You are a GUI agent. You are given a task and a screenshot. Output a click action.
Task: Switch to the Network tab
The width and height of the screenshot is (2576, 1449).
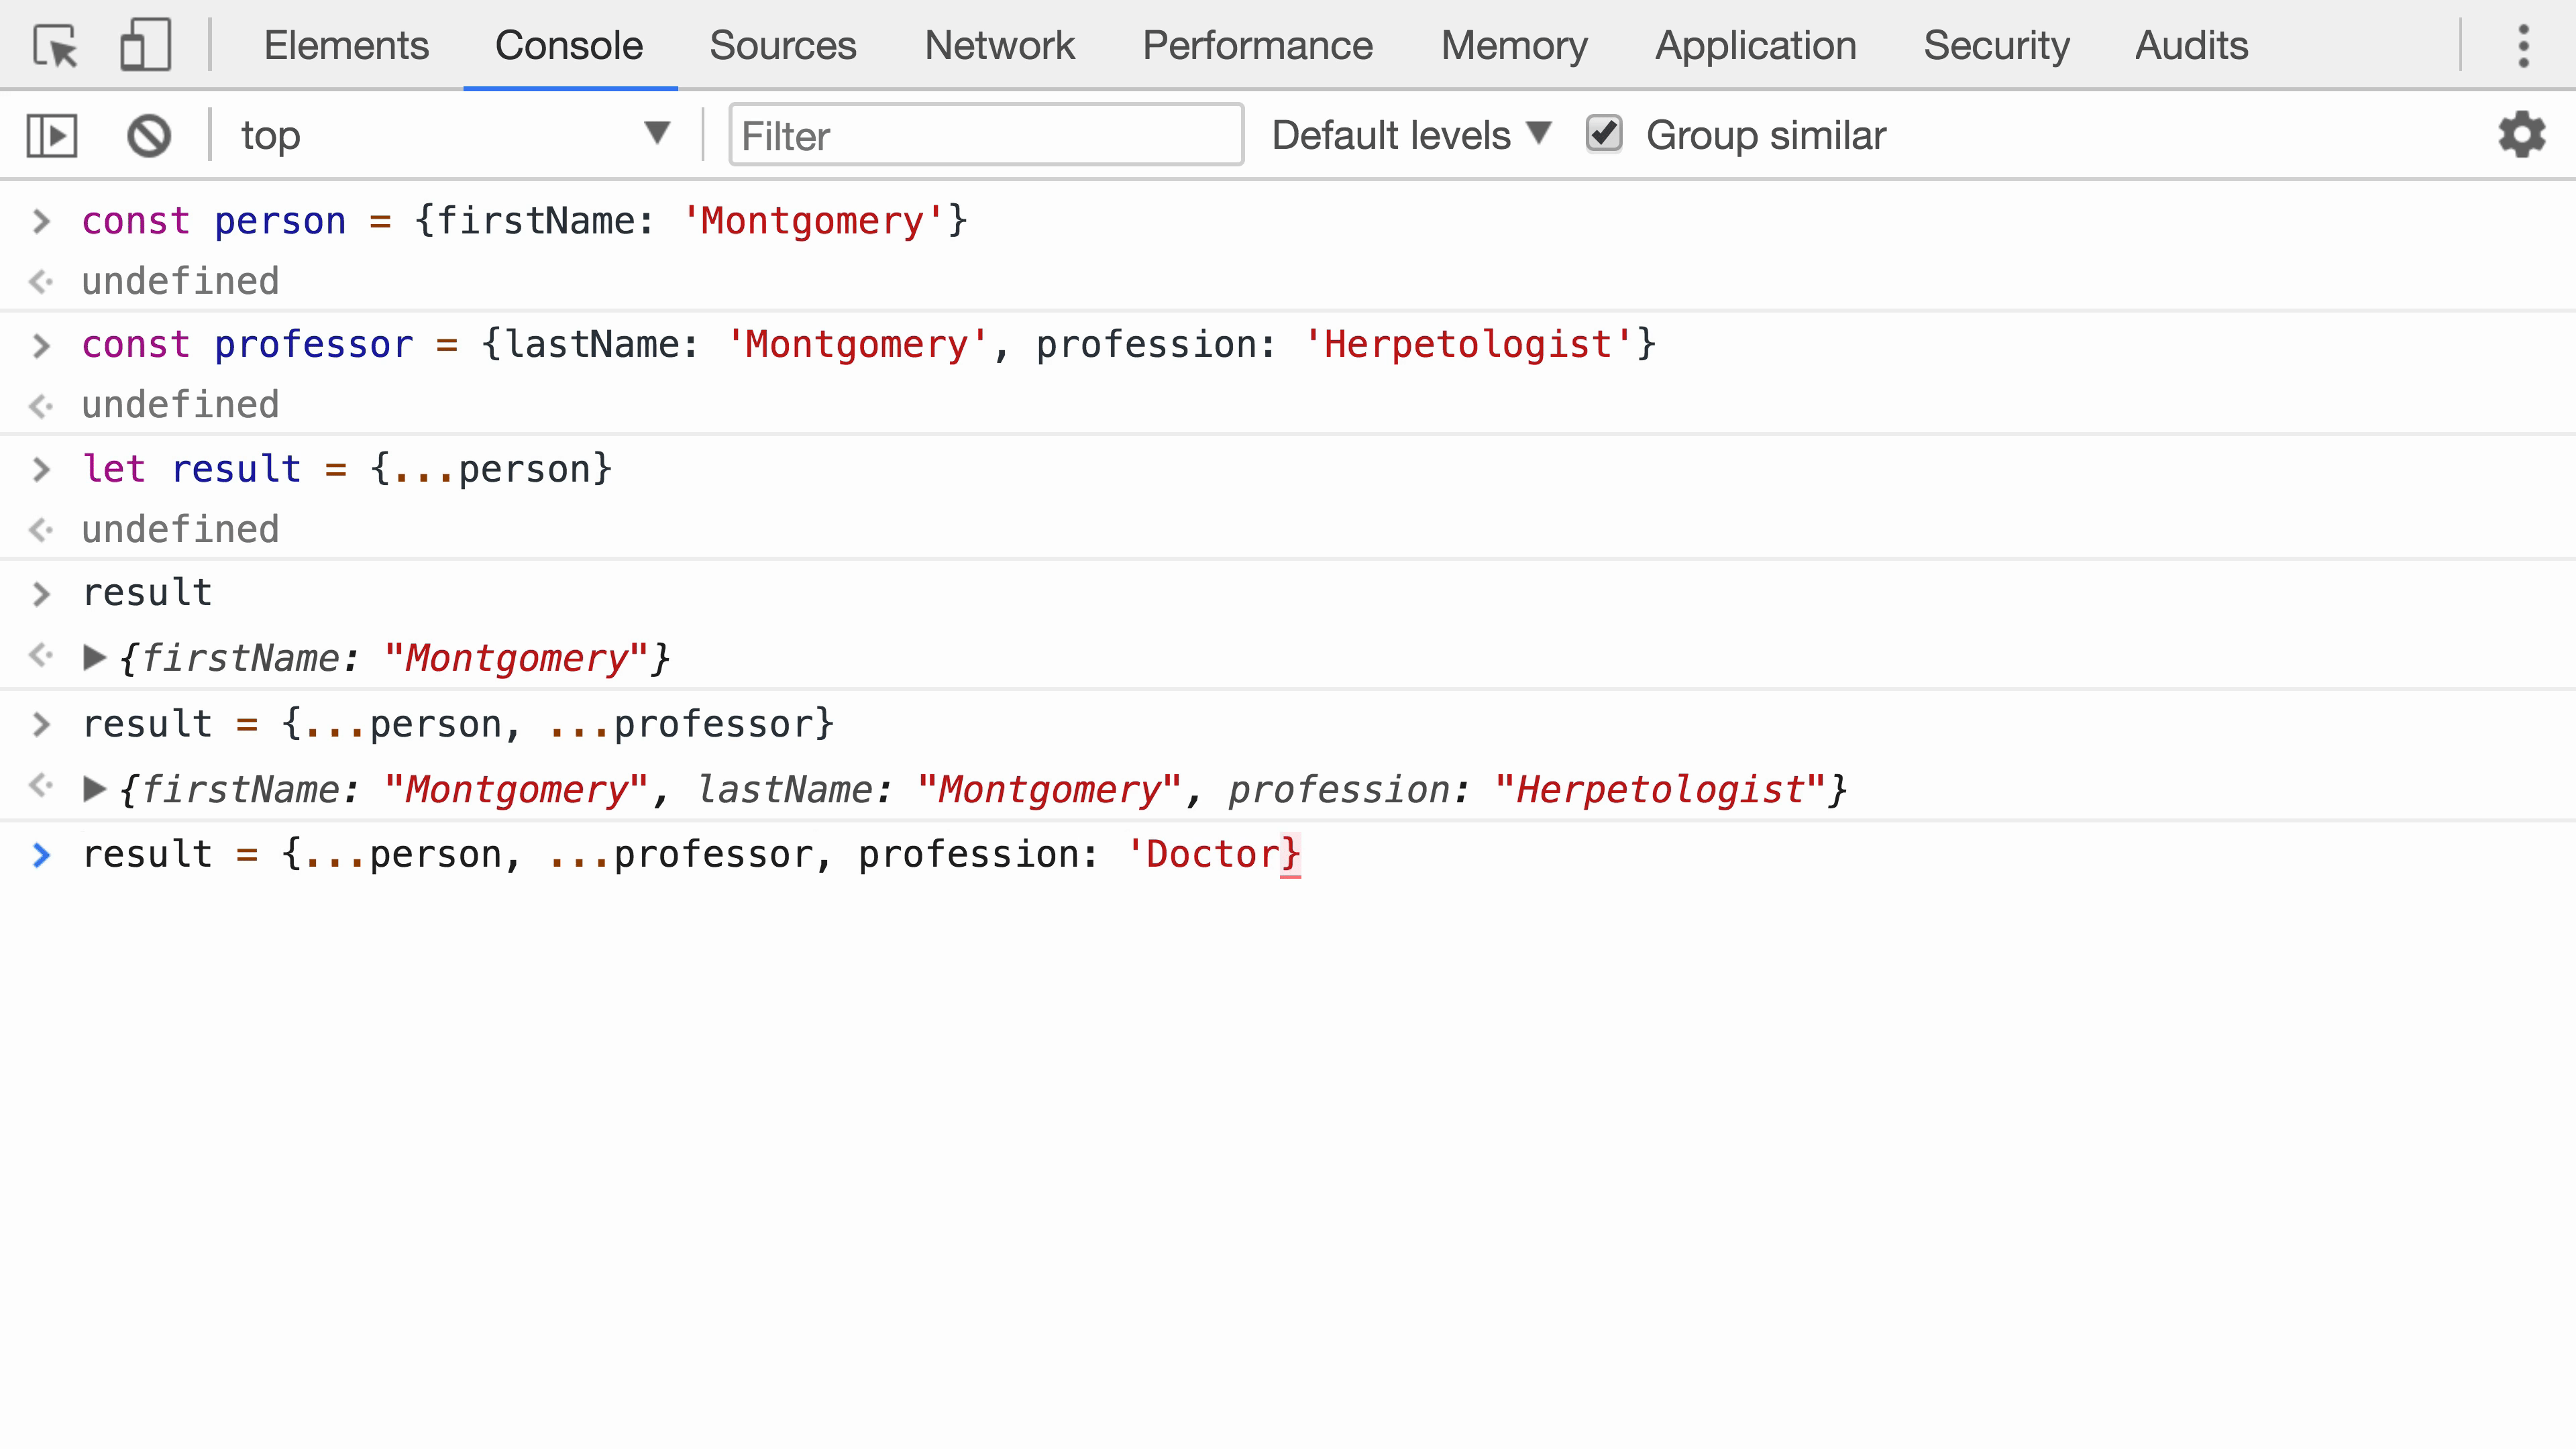coord(999,46)
